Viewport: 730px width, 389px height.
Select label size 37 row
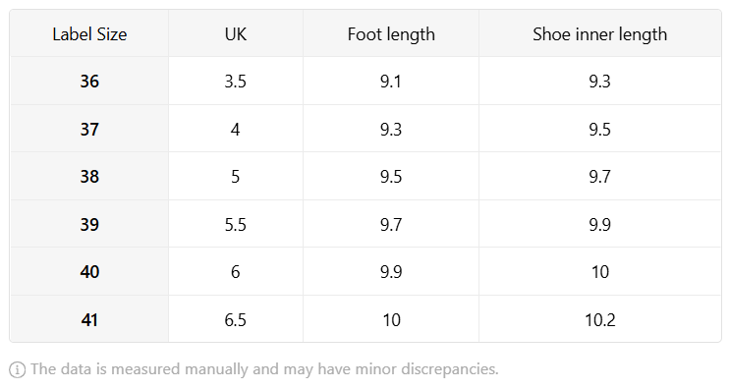coord(365,129)
